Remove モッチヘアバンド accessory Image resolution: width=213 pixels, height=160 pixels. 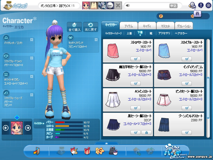click(96, 39)
